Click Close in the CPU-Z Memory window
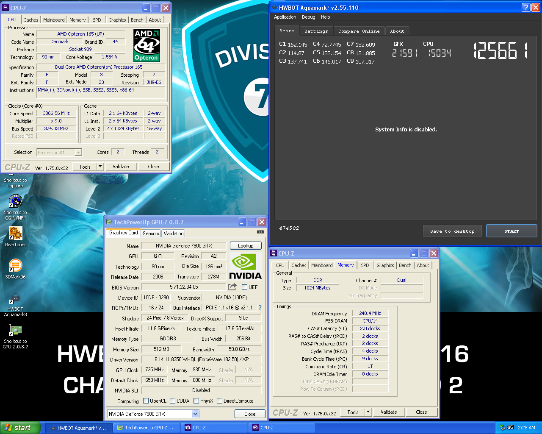542x434 pixels. 421,412
